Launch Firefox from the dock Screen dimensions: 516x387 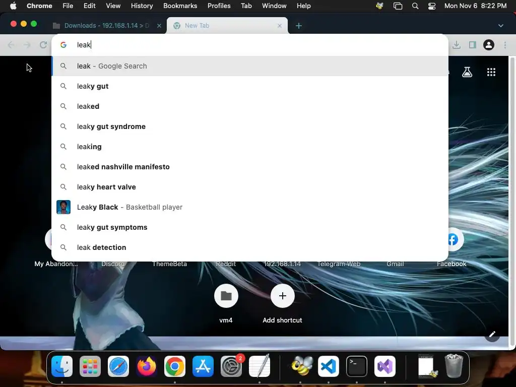pyautogui.click(x=147, y=366)
